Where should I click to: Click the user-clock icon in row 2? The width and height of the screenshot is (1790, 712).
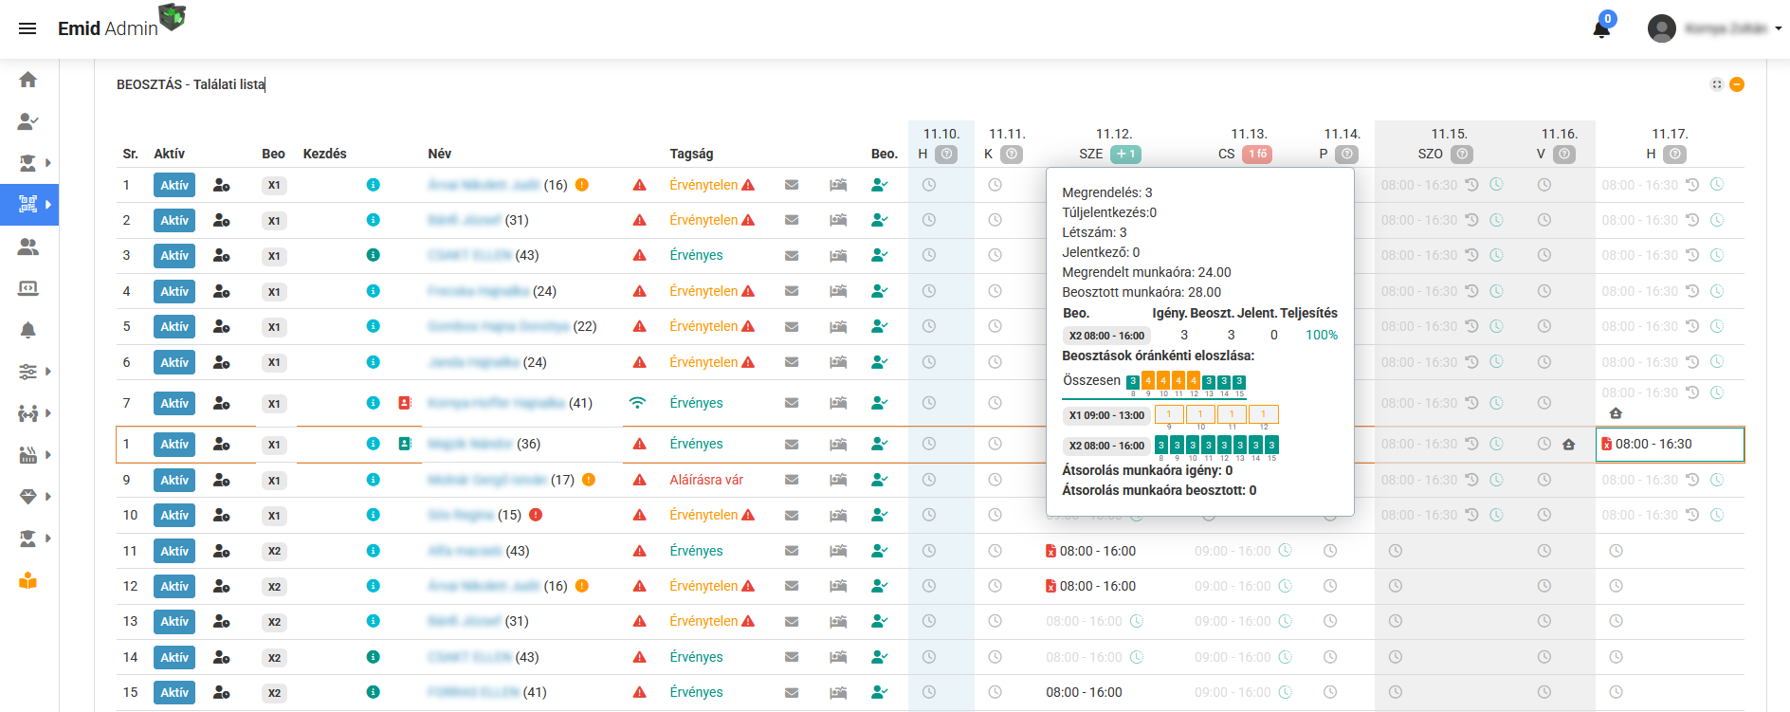coord(221,221)
